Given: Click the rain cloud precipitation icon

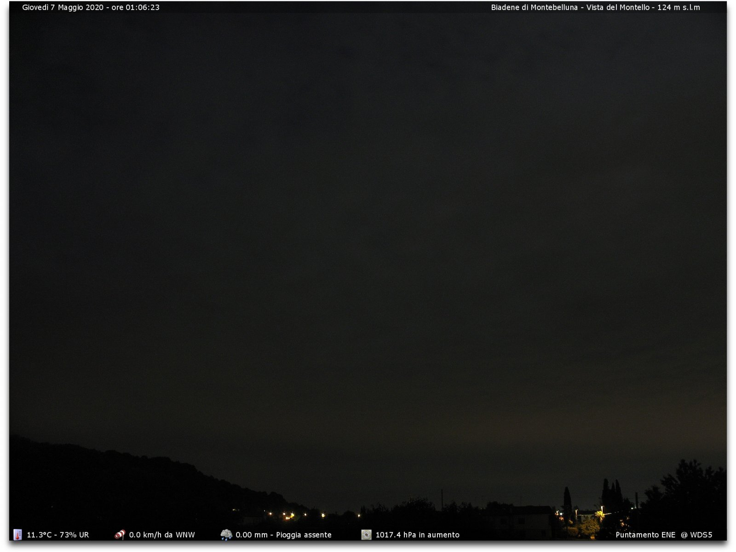Looking at the screenshot, I should 226,535.
